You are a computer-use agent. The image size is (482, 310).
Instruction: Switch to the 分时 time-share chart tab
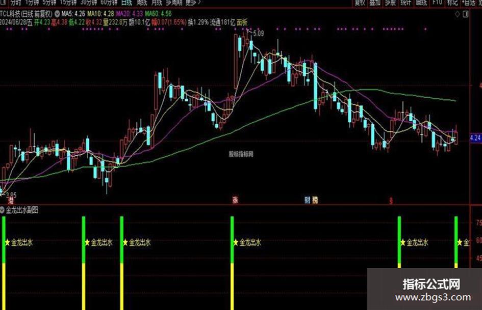point(16,3)
